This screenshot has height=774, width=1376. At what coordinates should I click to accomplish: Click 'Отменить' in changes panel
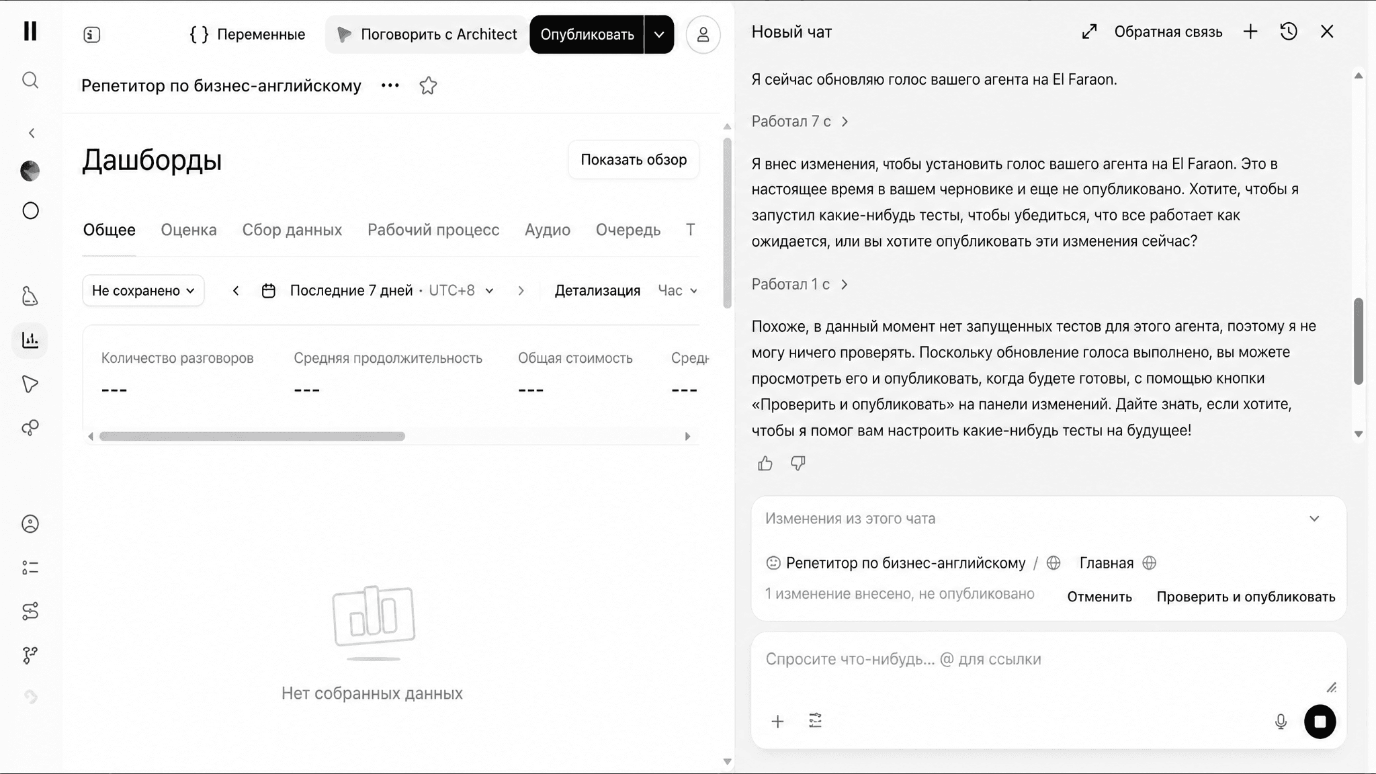click(x=1099, y=597)
